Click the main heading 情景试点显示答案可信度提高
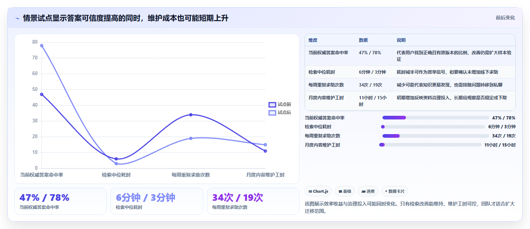 tap(126, 18)
